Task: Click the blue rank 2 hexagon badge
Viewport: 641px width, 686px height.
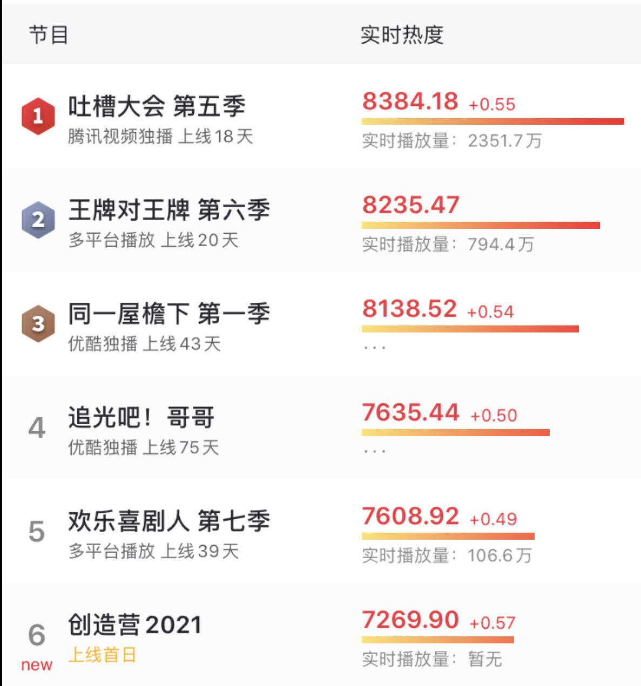Action: (x=38, y=220)
